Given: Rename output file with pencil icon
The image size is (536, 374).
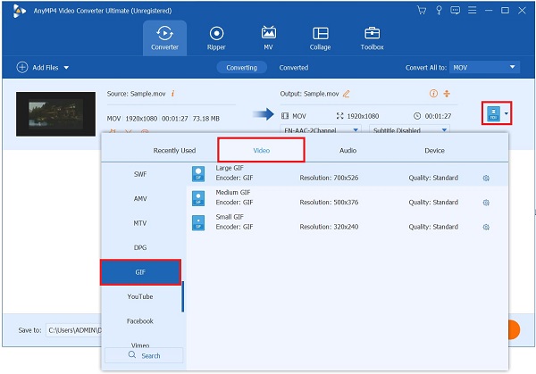Looking at the screenshot, I should pyautogui.click(x=346, y=94).
